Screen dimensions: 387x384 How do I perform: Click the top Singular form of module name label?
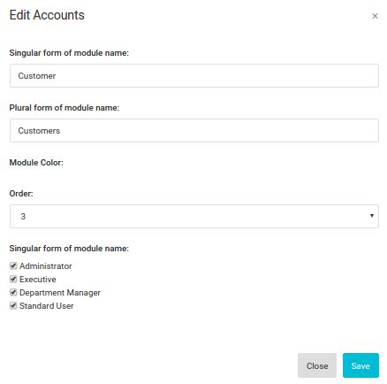(x=69, y=53)
